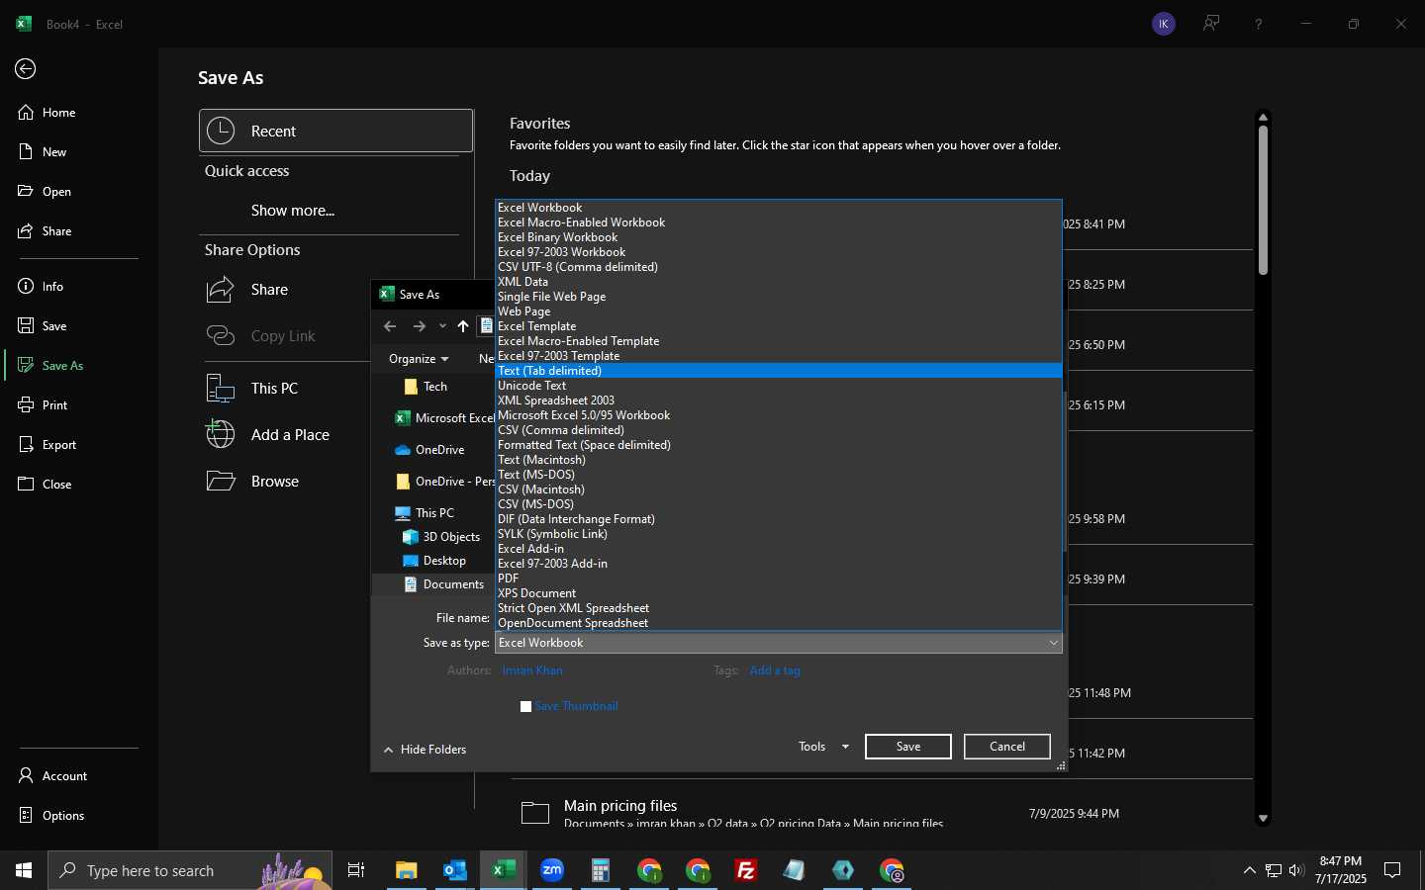Click the Add a Place globe icon
The image size is (1425, 890).
(221, 434)
